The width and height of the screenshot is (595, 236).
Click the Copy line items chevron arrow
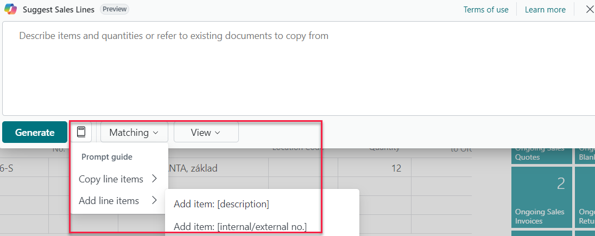pyautogui.click(x=154, y=179)
